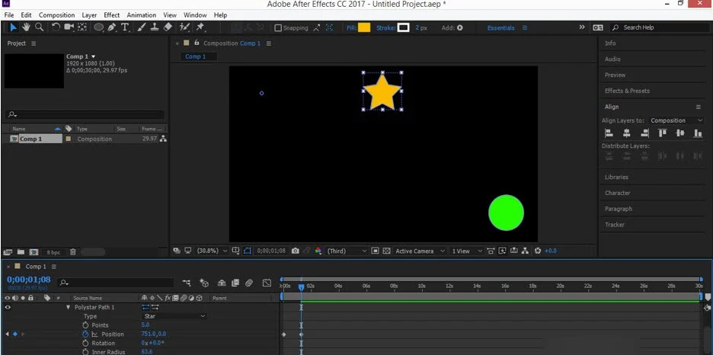Open the Libraries panel
Screen dimensions: 713x355
[616, 177]
